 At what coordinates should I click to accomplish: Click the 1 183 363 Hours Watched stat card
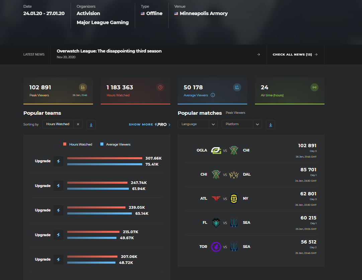coord(135,91)
